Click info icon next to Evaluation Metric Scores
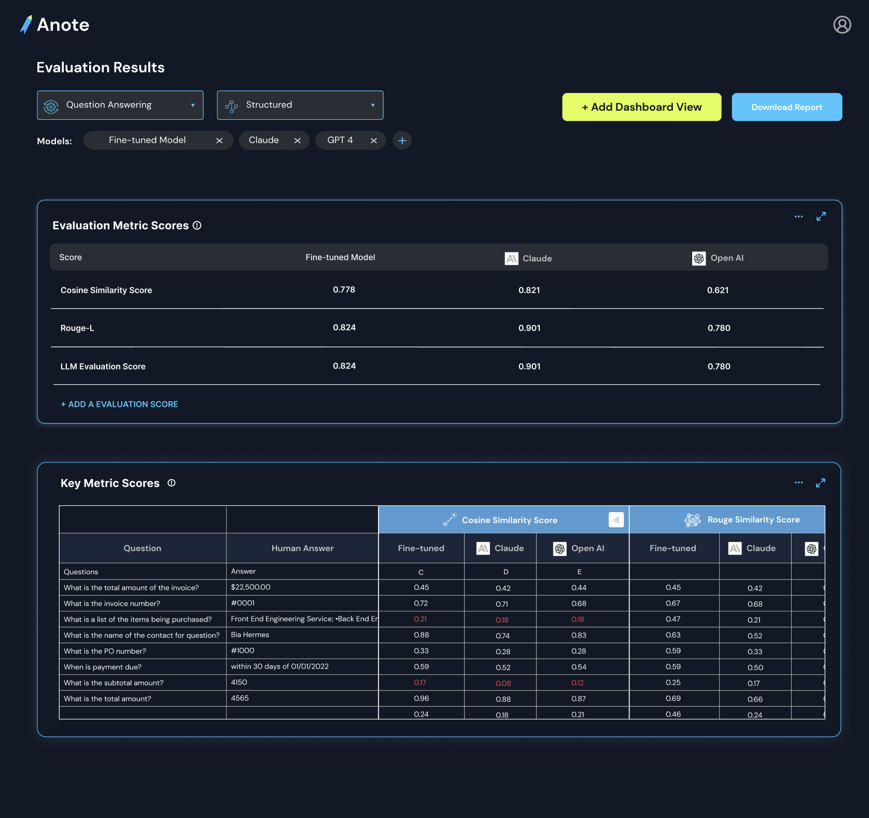Viewport: 869px width, 818px height. tap(197, 225)
